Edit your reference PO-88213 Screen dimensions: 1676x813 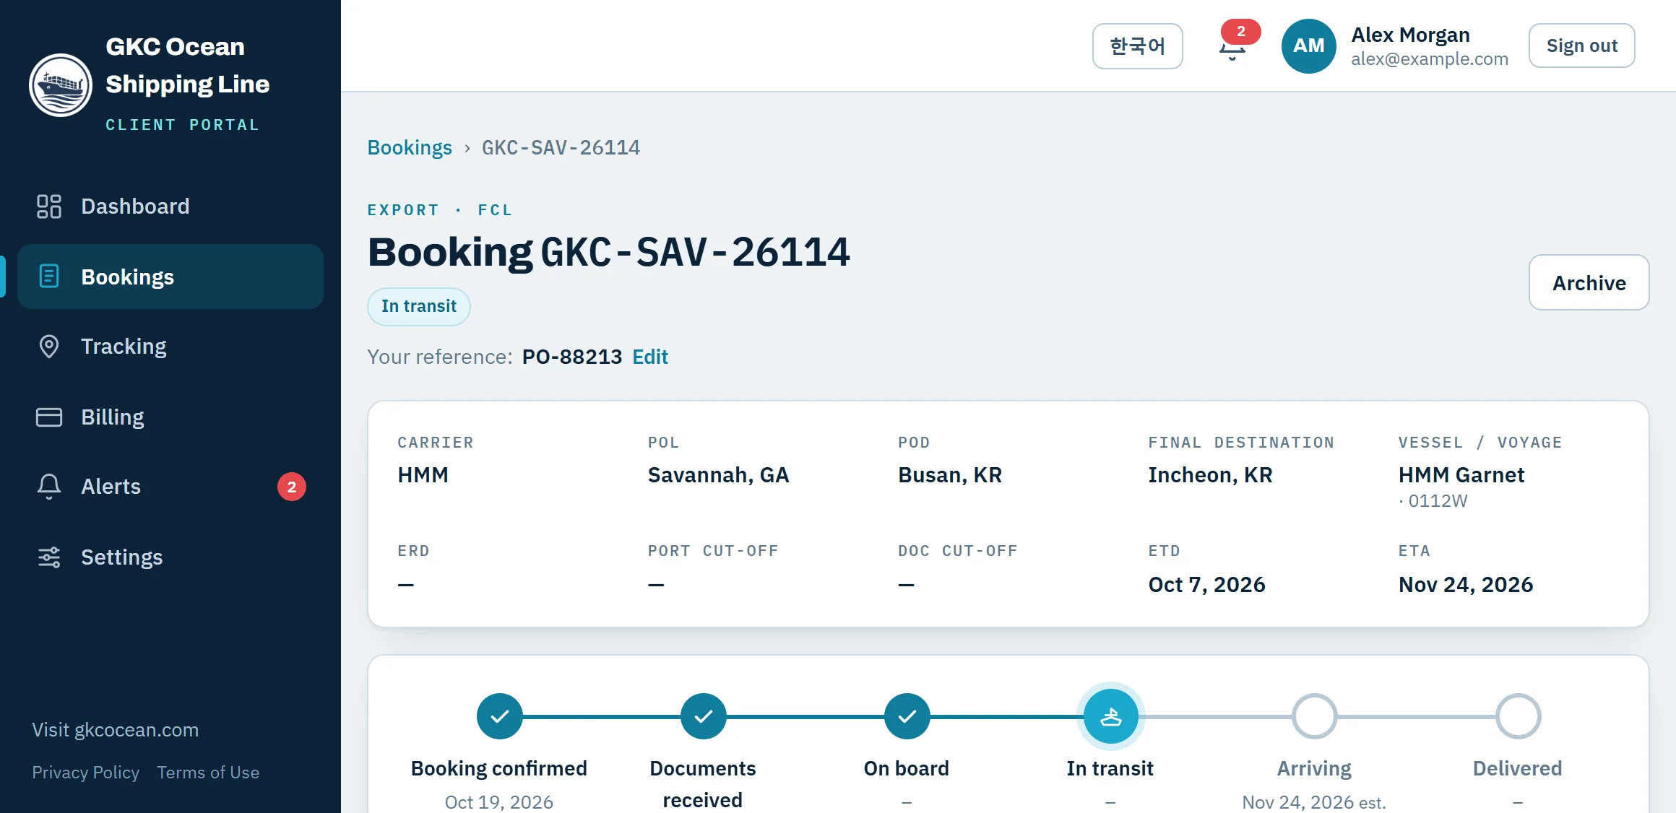(650, 357)
